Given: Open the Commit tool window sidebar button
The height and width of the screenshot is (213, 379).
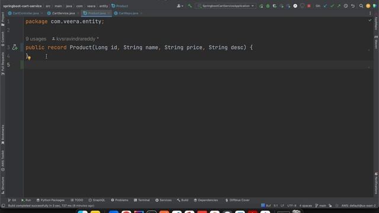Looking at the screenshot, I should coord(2,39).
